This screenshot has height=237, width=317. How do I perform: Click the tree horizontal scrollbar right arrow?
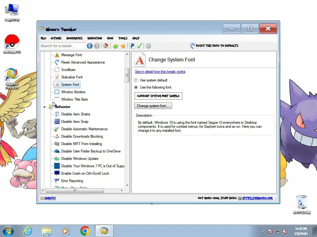pos(122,190)
